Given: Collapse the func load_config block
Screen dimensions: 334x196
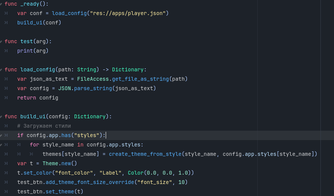Looking at the screenshot, I should coord(1,70).
